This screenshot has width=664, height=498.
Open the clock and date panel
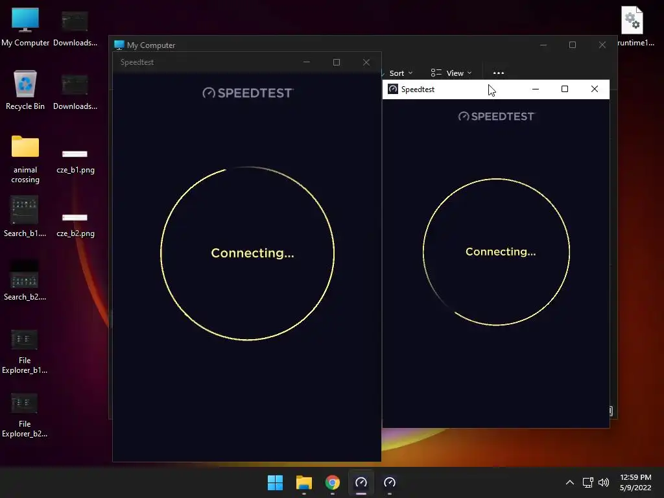(635, 482)
